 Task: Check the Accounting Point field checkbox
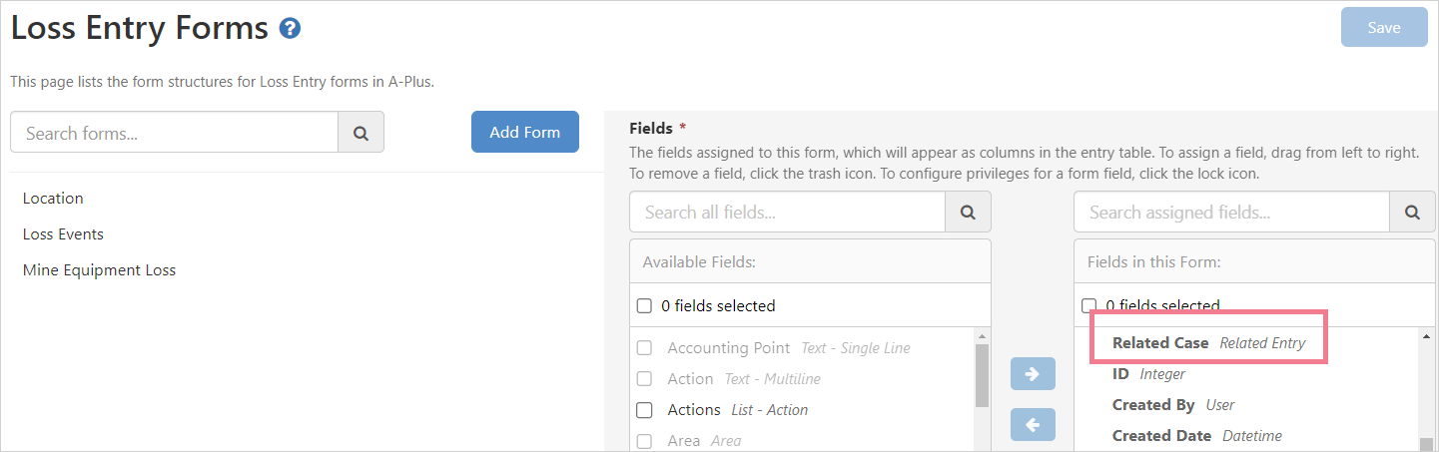tap(645, 348)
